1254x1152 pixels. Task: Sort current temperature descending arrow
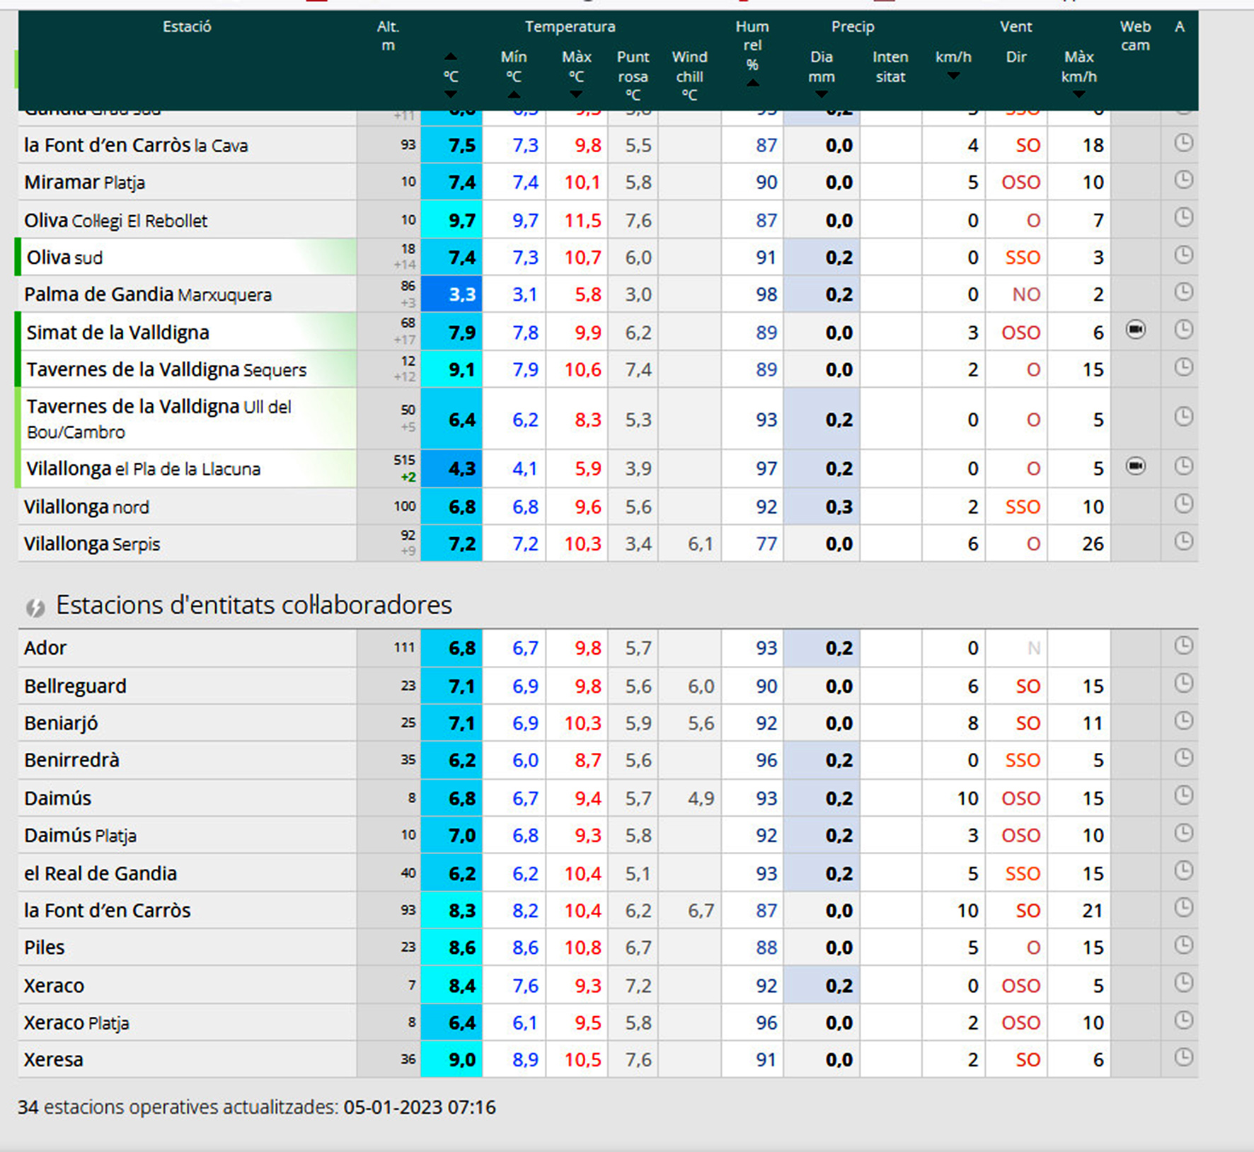451,94
